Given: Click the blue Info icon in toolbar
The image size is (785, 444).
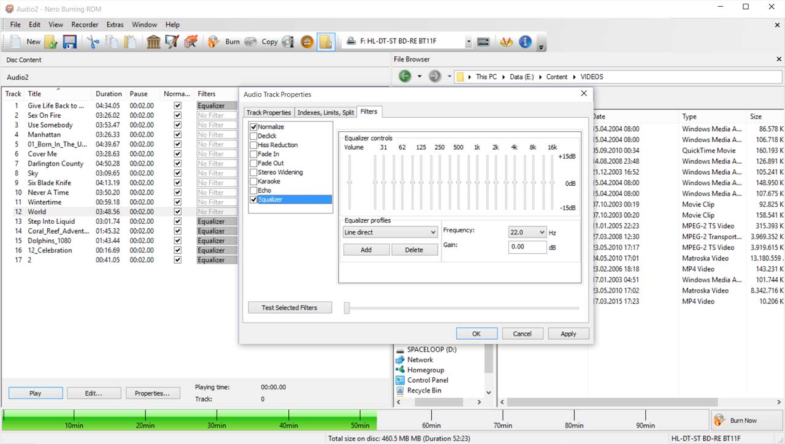Looking at the screenshot, I should (525, 42).
